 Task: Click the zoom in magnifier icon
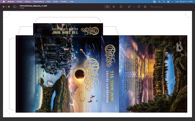(114, 7)
